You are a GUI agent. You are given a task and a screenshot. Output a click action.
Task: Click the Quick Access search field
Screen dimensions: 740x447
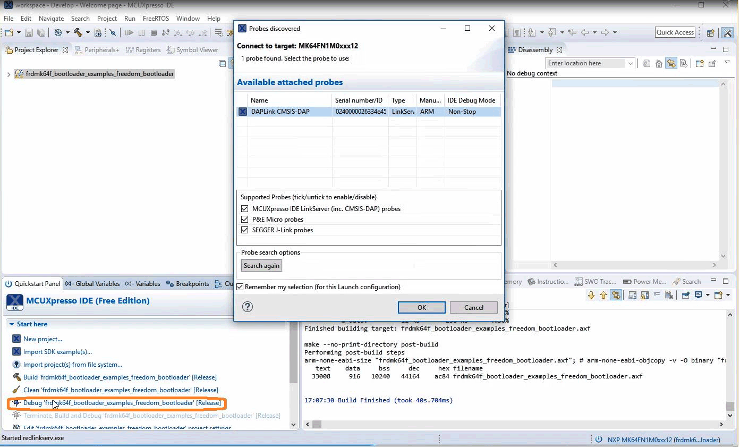click(x=675, y=32)
